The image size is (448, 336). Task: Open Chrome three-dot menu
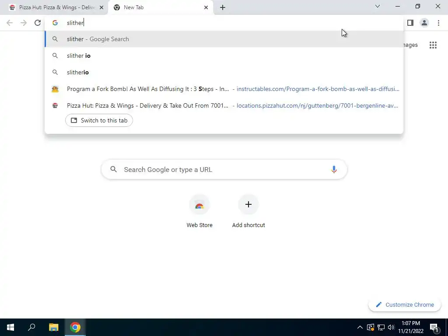[x=438, y=23]
